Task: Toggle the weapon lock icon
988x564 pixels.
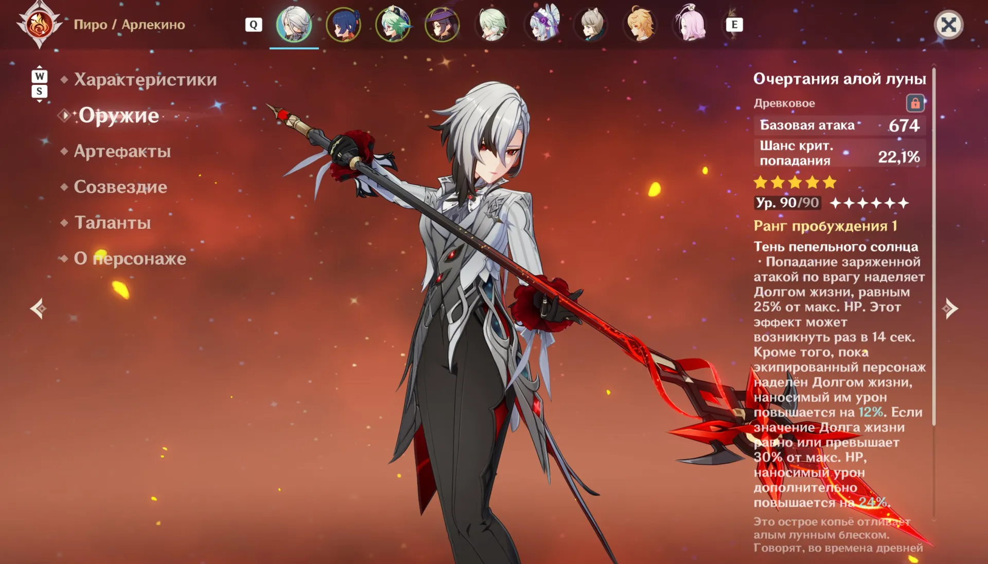Action: 915,103
